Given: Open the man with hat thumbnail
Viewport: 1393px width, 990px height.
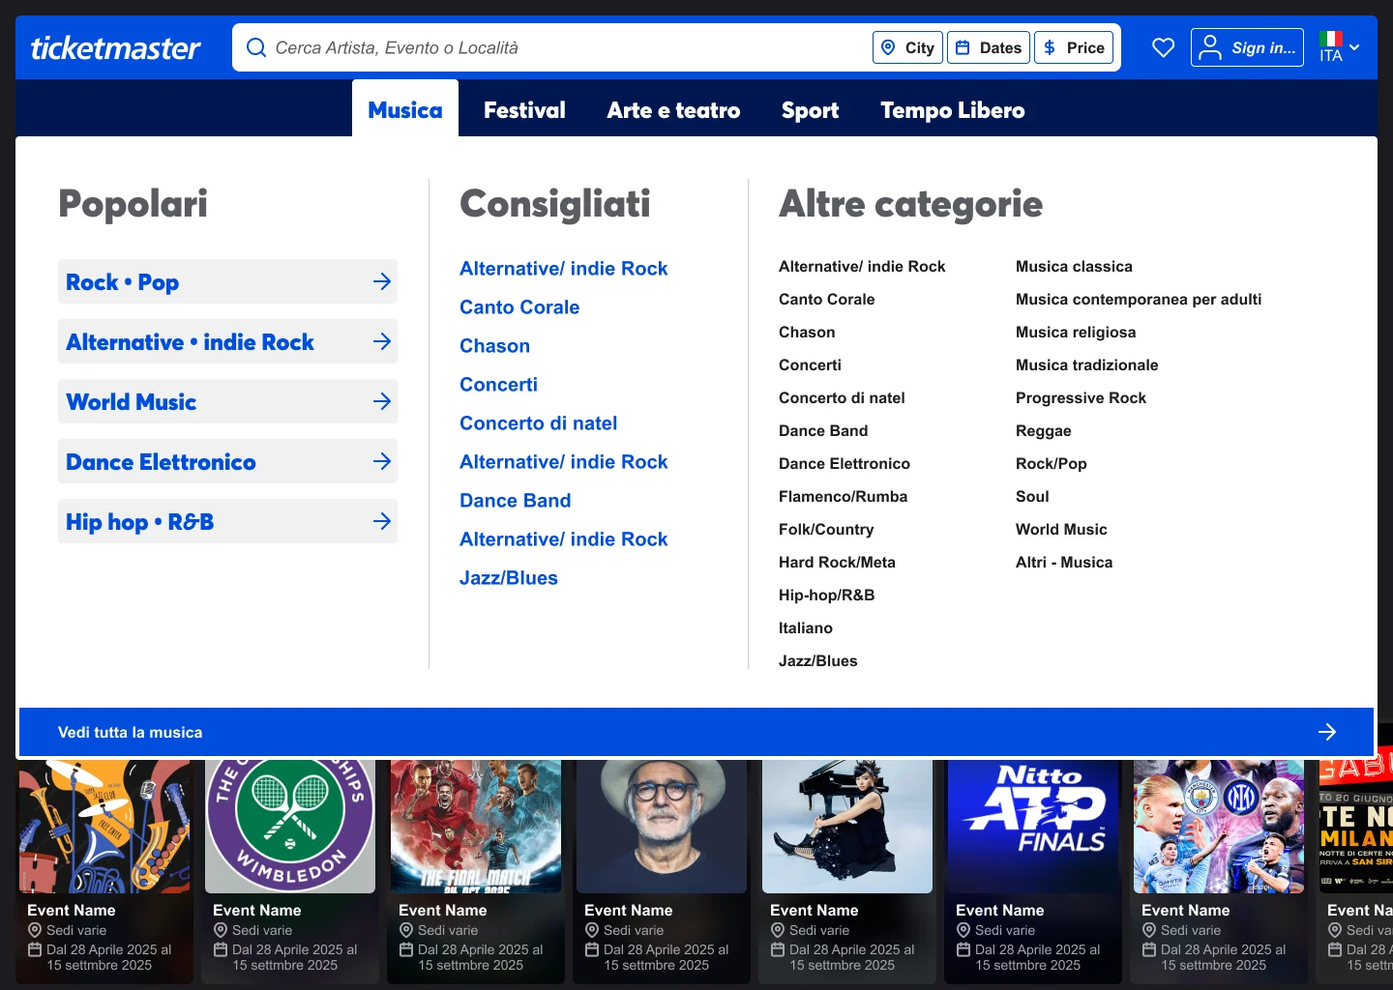Looking at the screenshot, I should [662, 826].
